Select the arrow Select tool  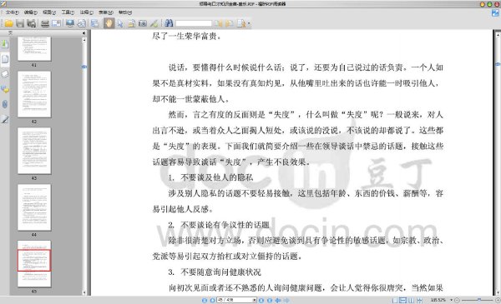(x=120, y=23)
